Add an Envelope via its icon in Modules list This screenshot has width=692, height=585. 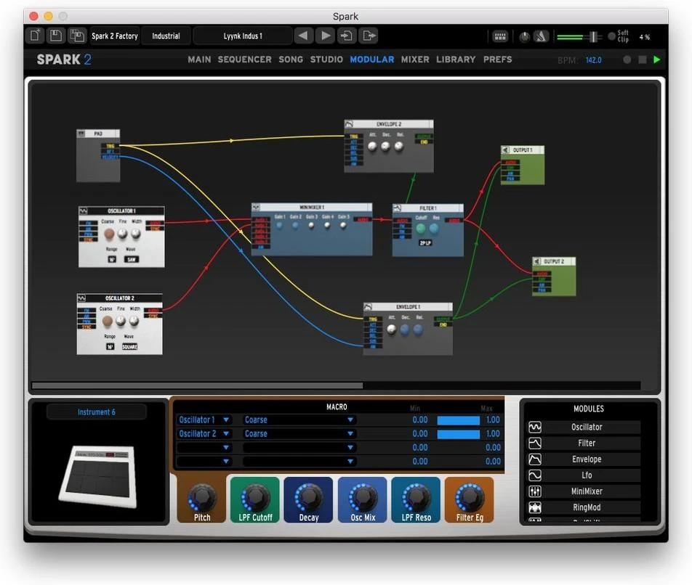click(x=534, y=459)
